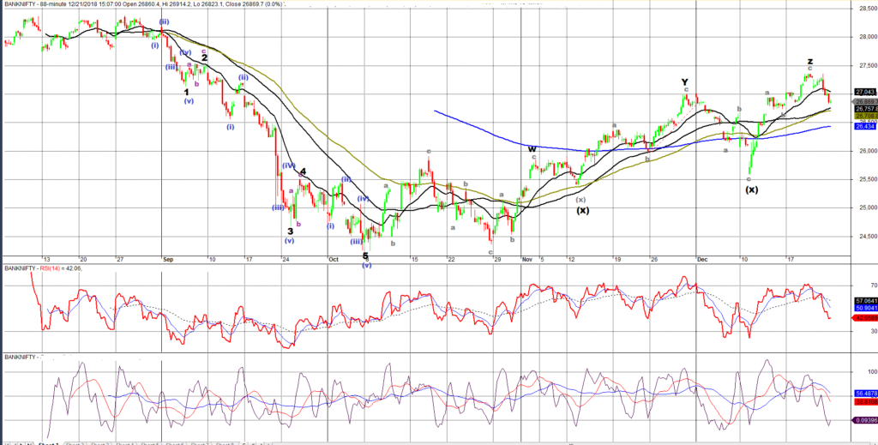Click the grey 26,869.7 last price tag
The height and width of the screenshot is (445, 878).
click(866, 102)
